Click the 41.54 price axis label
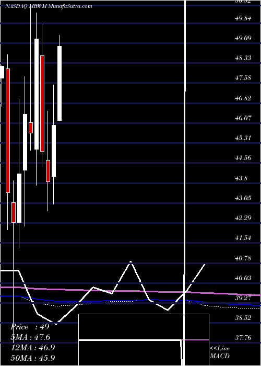This screenshot has height=366, width=261. point(243,237)
